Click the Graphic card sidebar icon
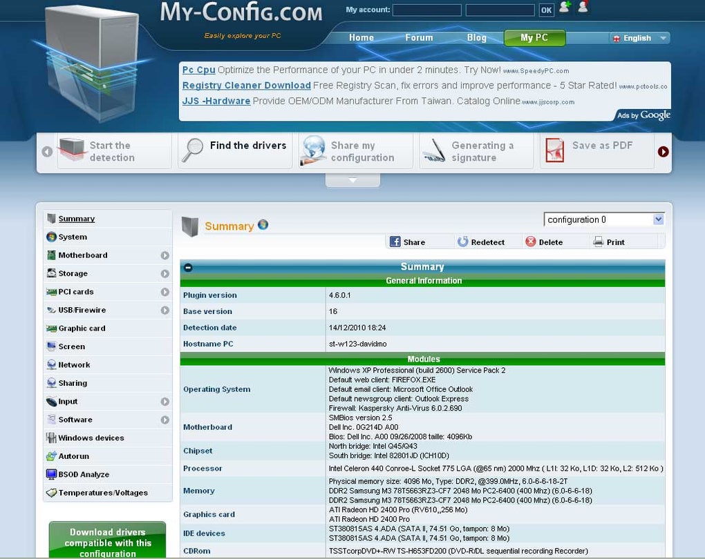This screenshot has height=559, width=705. point(51,328)
